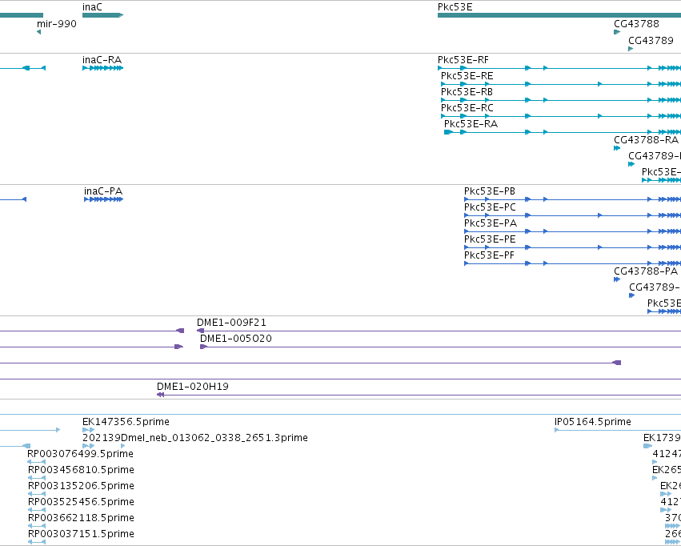
Task: Click the DME1-009F21 clone label
Action: 231,323
